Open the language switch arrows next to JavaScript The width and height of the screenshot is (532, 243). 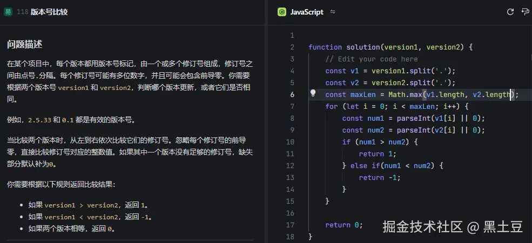tap(333, 12)
